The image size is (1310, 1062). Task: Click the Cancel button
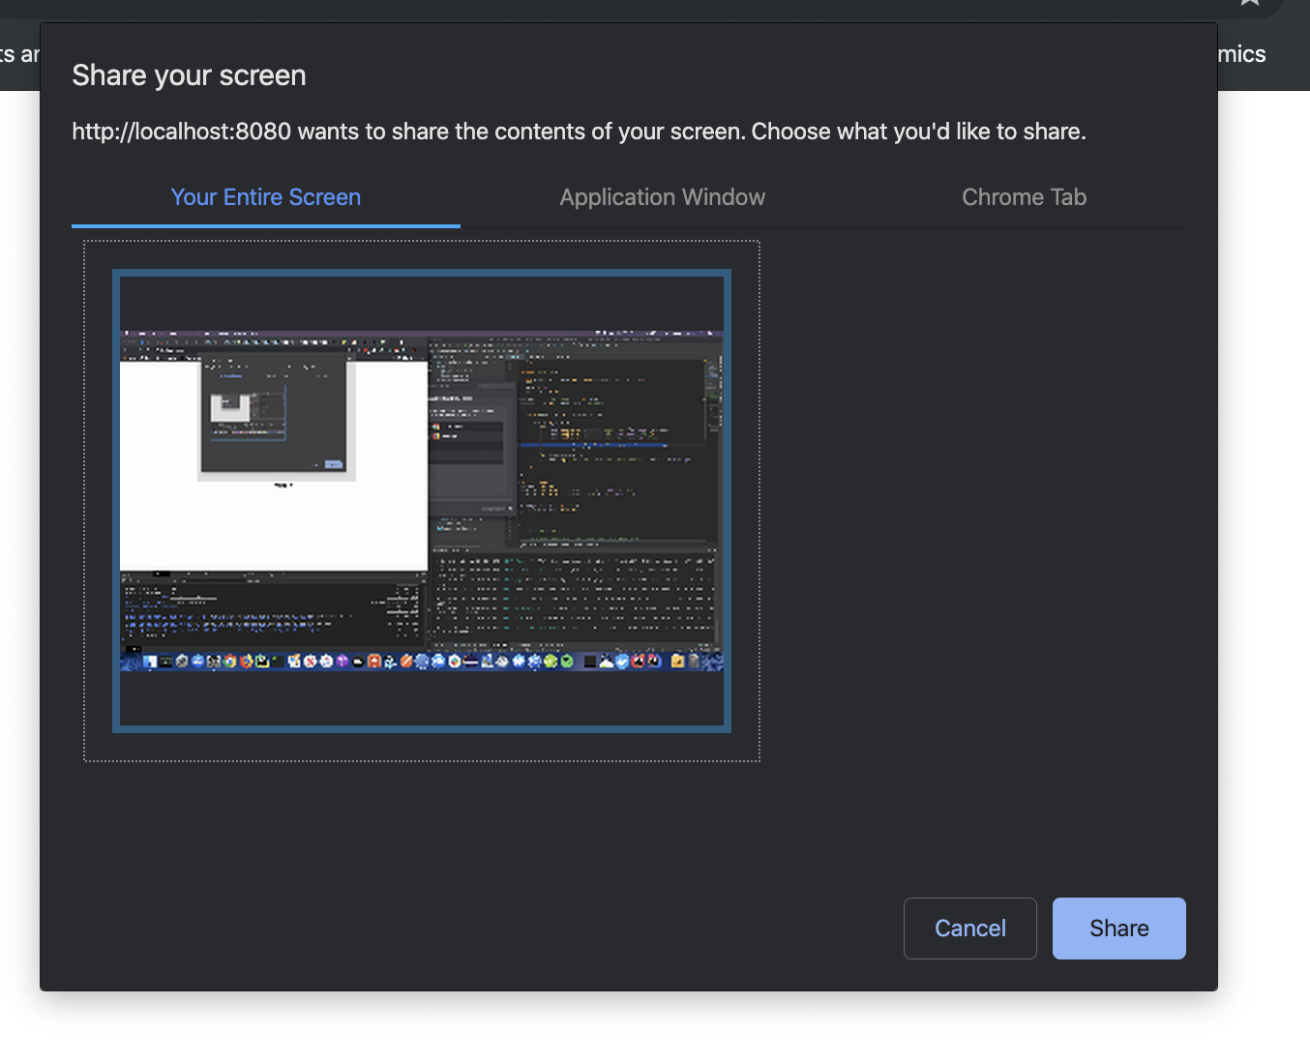tap(969, 928)
